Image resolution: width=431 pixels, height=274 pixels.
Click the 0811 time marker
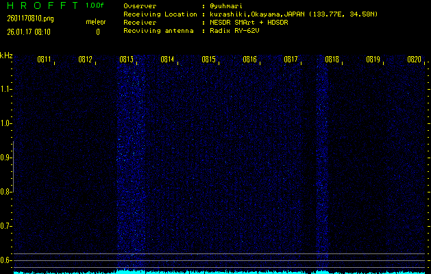(44, 60)
